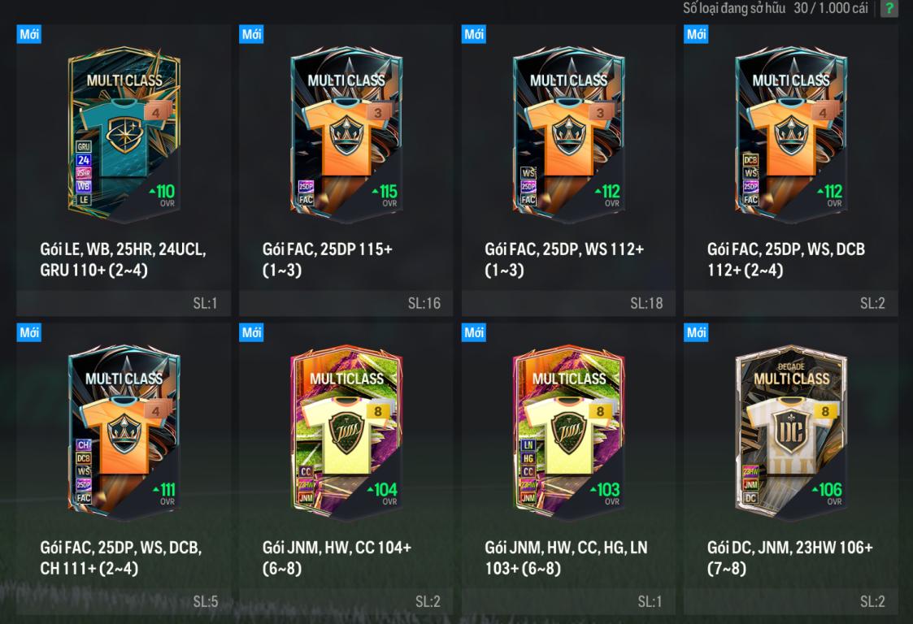Select the 111 OVR orange jersey card

[124, 432]
